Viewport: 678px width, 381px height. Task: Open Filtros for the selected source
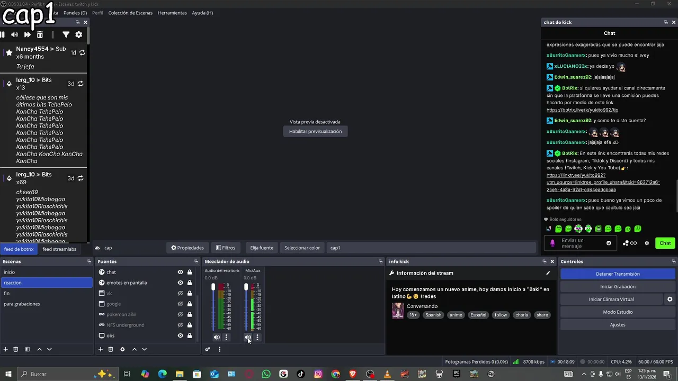pos(226,248)
